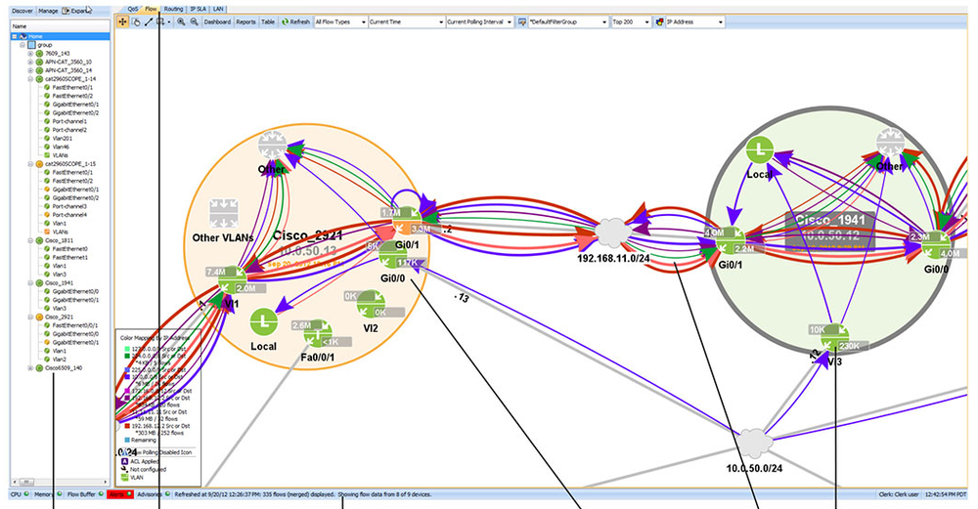Click the red 192.168.12.2 legend swatch

[127, 427]
